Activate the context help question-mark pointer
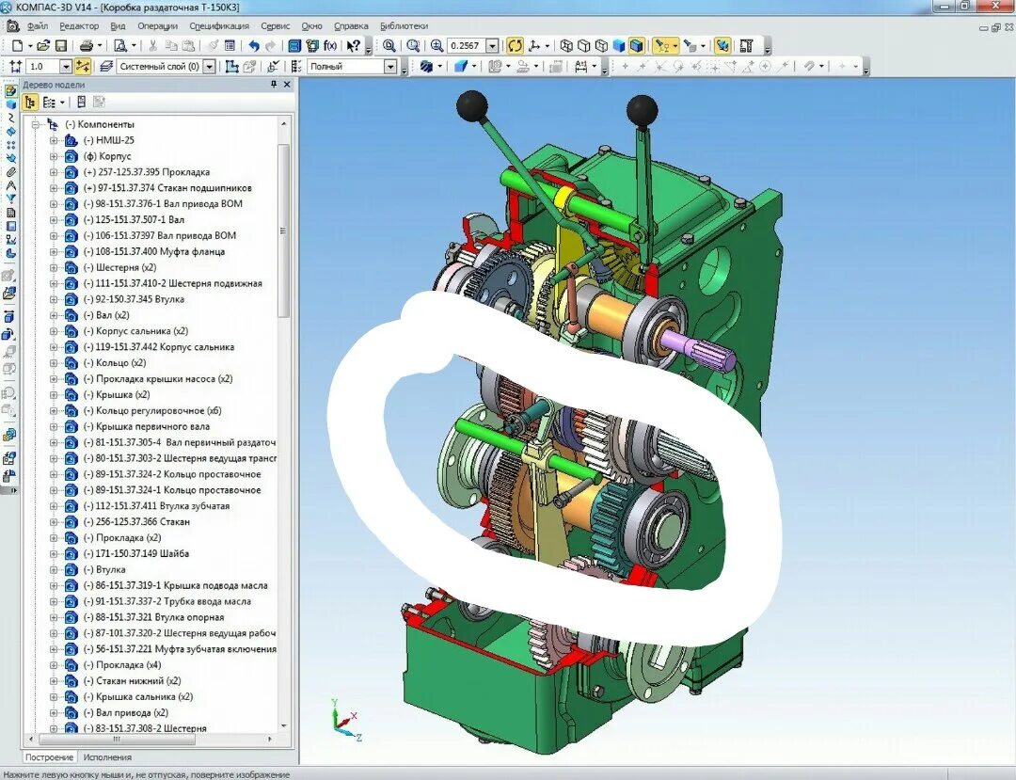Viewport: 1016px width, 780px height. pos(353,46)
